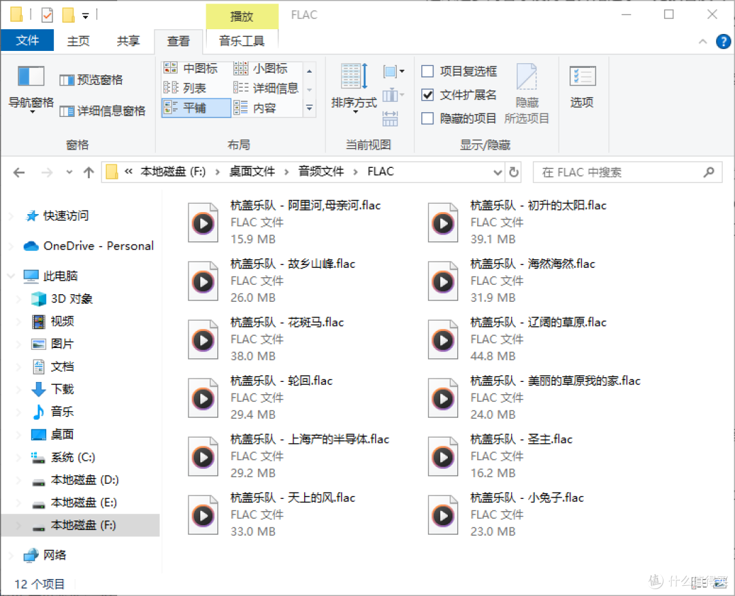Open the Downloads folder in sidebar
The image size is (735, 596).
tap(52, 389)
